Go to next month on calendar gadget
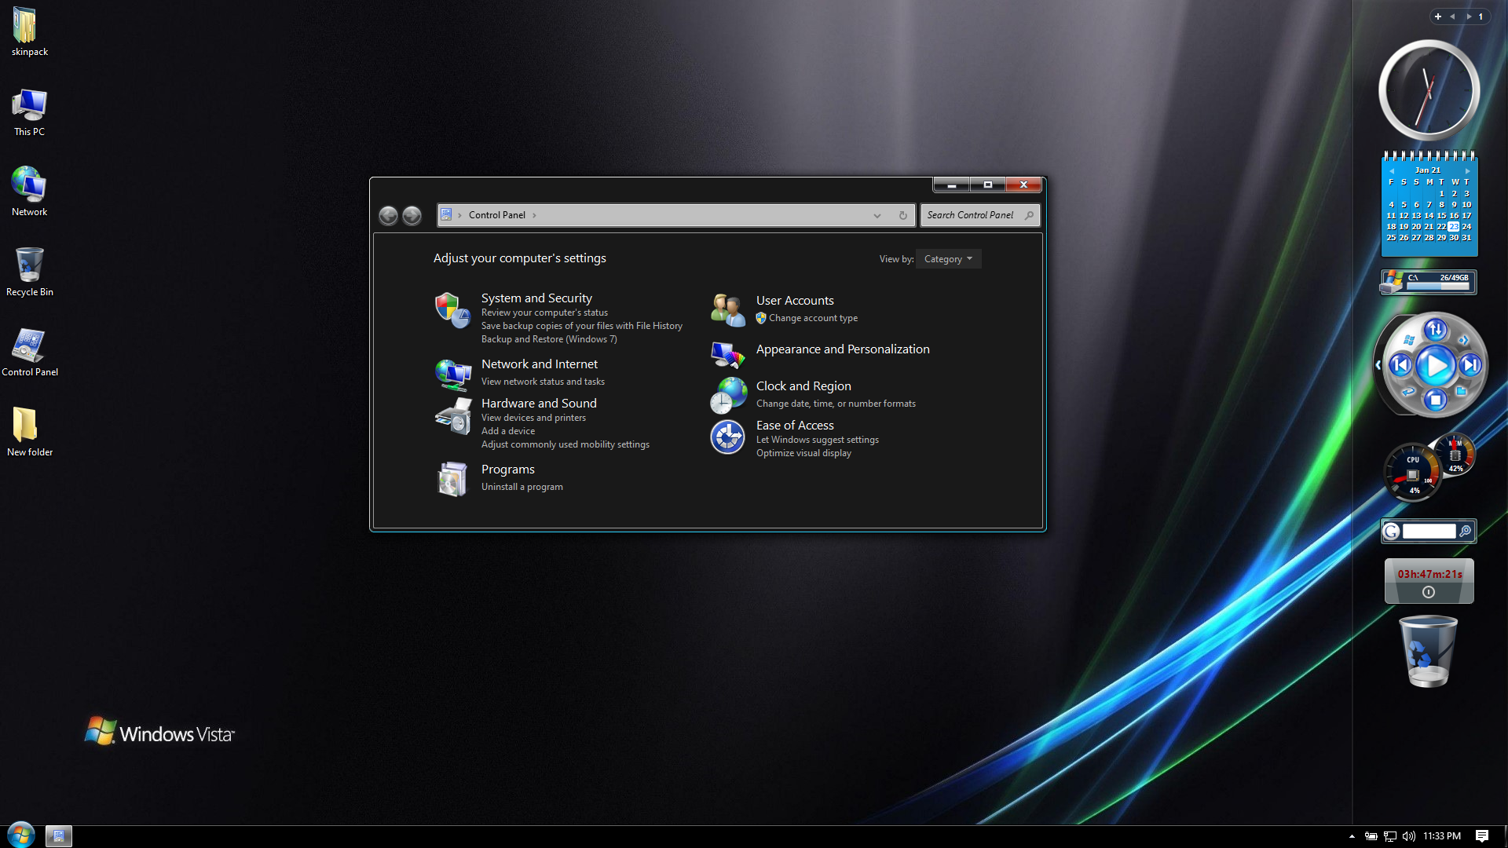Viewport: 1508px width, 848px height. pos(1467,170)
